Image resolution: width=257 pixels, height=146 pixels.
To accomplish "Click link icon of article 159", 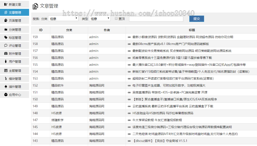I will point(129,37).
